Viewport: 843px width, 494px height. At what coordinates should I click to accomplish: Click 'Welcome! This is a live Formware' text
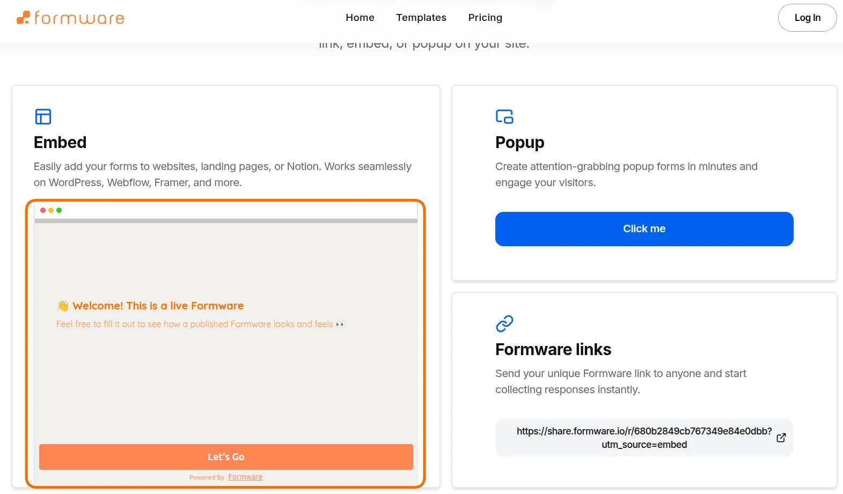(x=158, y=306)
